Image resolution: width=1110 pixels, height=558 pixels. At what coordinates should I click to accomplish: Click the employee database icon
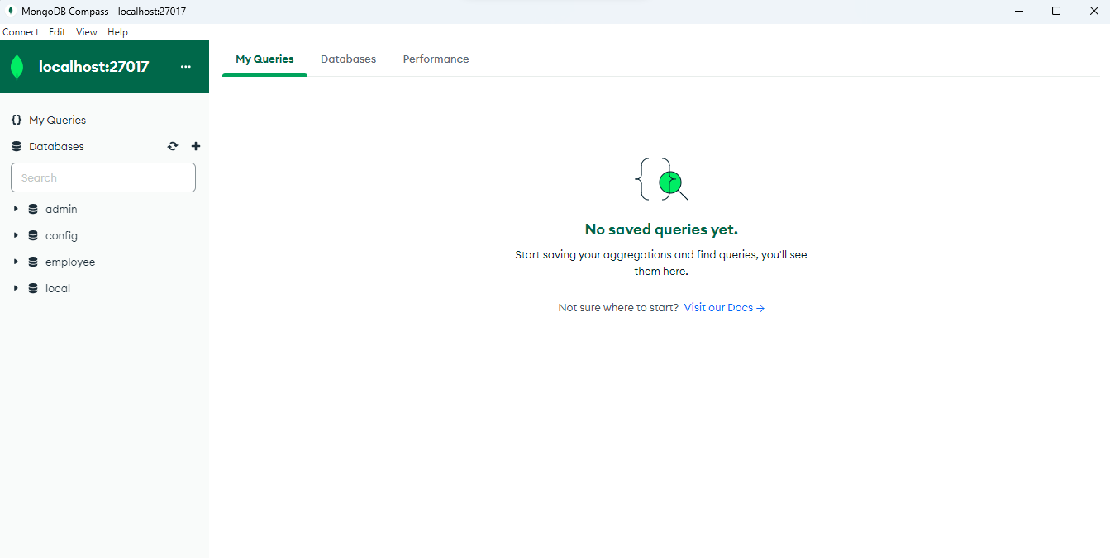click(x=33, y=262)
